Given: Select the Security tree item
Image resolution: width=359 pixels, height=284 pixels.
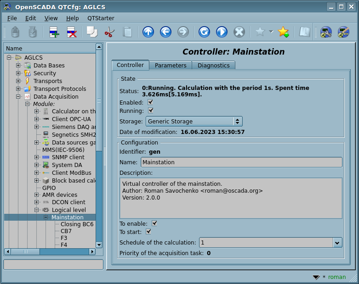Looking at the screenshot, I should [x=45, y=73].
